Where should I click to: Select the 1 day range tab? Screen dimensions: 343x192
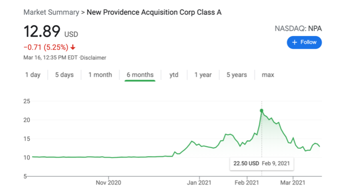33,75
